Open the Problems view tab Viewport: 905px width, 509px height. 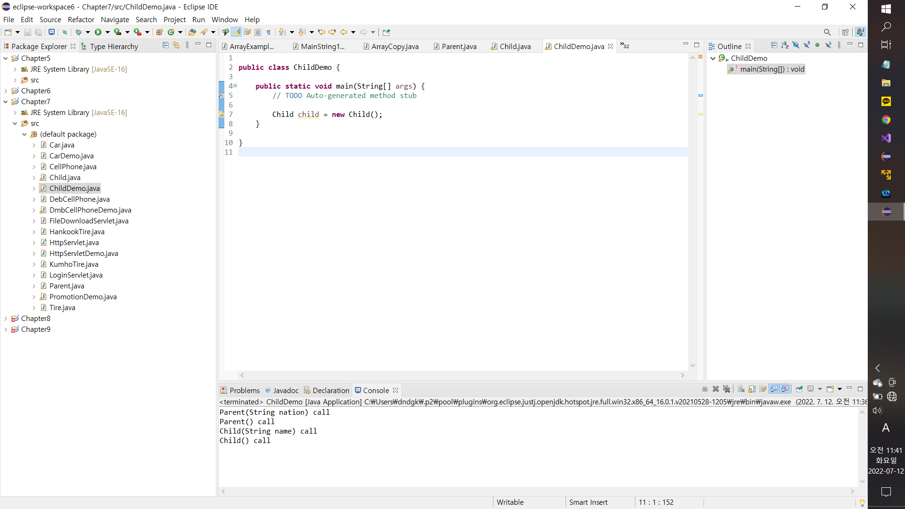coord(244,390)
